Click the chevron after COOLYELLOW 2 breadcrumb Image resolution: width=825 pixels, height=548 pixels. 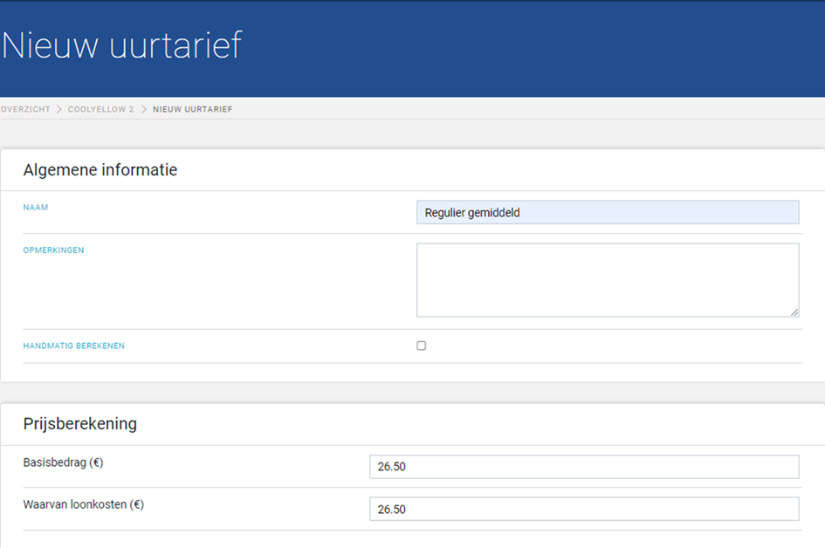coord(144,109)
